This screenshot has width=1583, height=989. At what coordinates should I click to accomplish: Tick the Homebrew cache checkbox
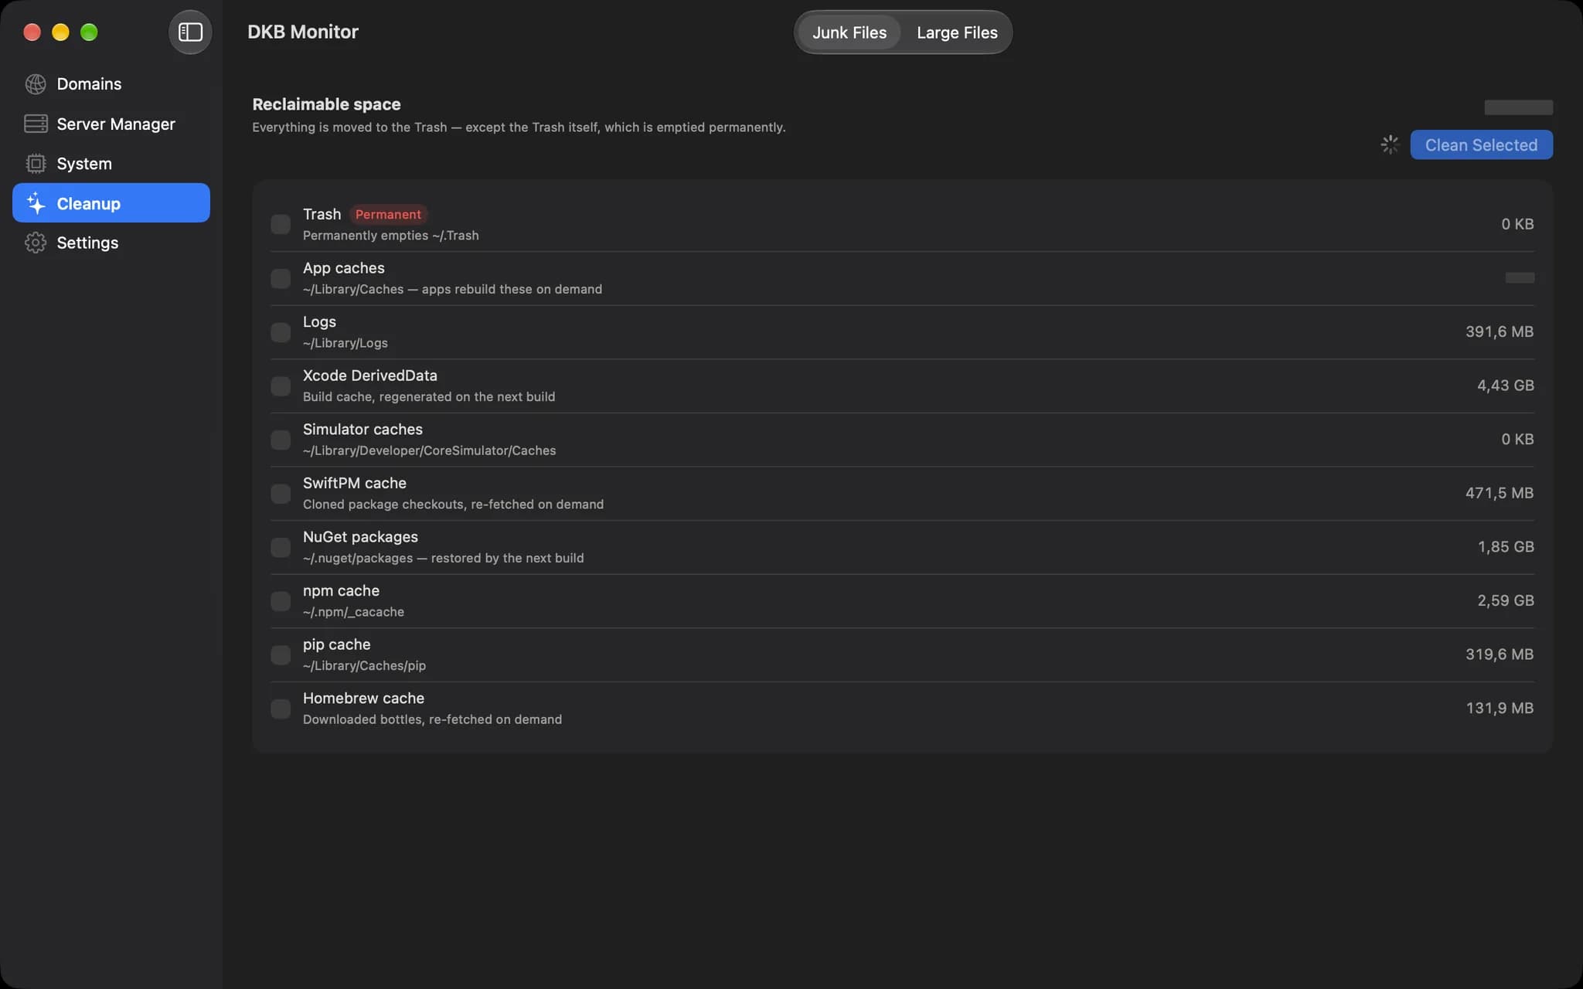[281, 708]
